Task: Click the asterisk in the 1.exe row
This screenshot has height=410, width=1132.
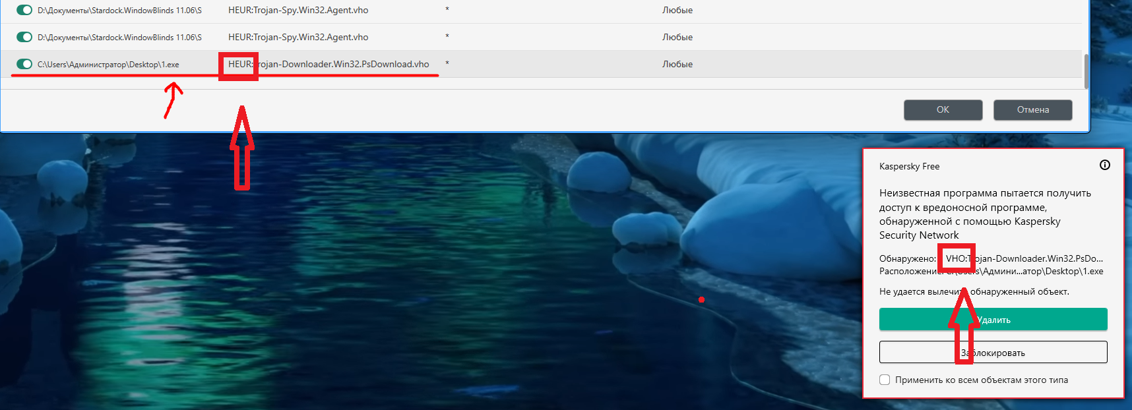Action: [x=447, y=64]
